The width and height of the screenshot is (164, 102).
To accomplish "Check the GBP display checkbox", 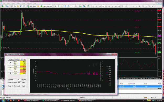I will (10, 68).
